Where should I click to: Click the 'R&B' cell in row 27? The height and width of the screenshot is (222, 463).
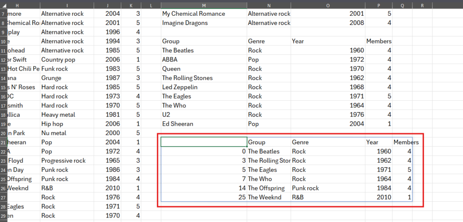click(328, 197)
